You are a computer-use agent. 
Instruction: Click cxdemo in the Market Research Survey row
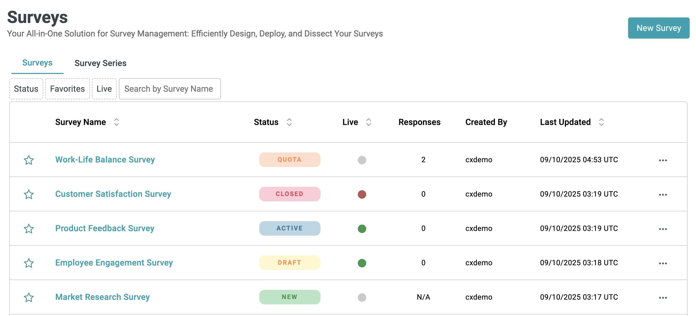coord(479,297)
